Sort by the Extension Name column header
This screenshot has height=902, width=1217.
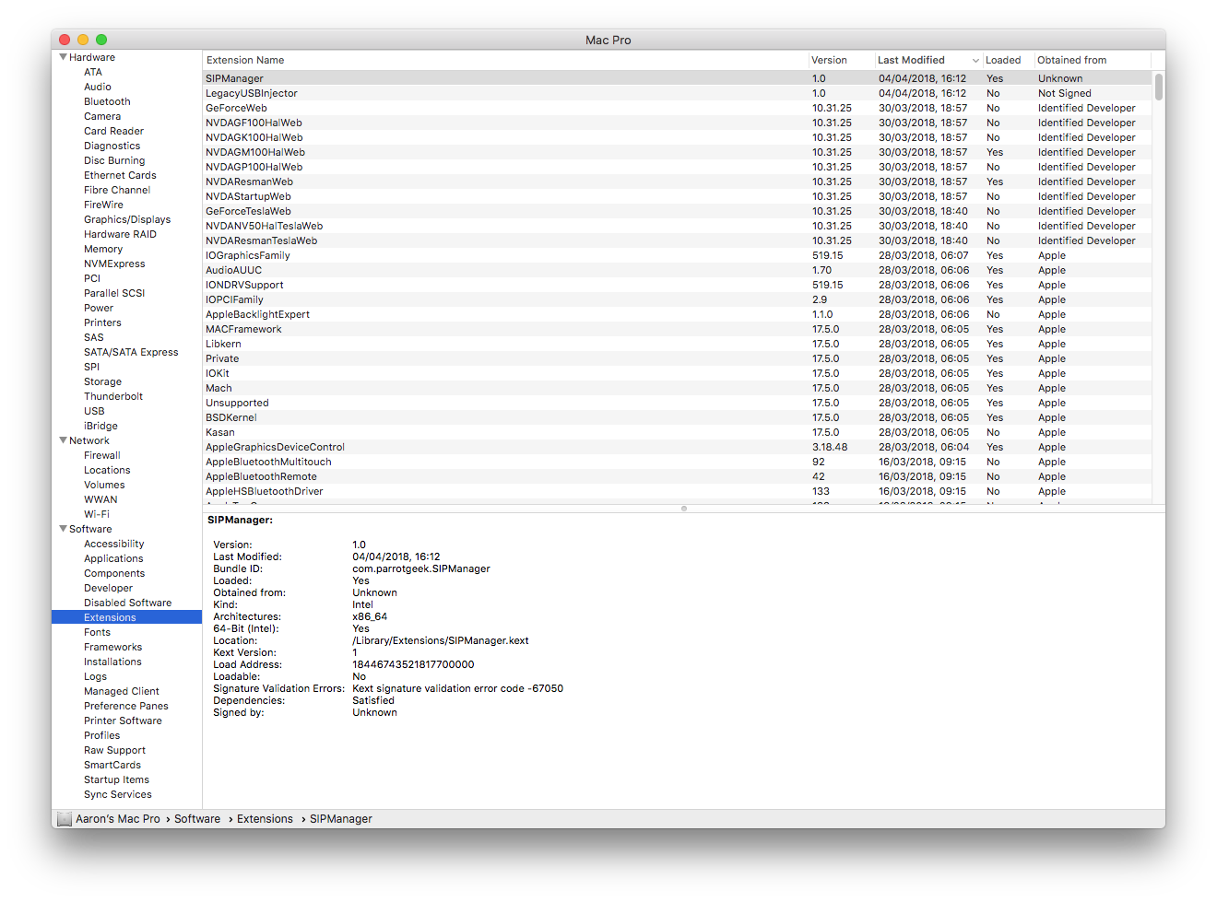pyautogui.click(x=505, y=60)
